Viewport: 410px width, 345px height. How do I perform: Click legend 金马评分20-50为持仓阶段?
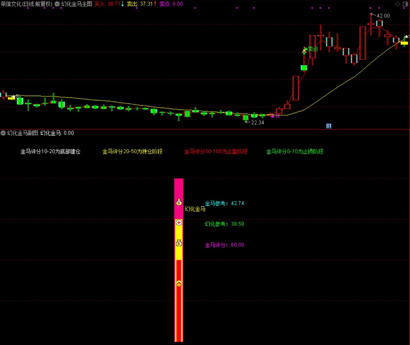pos(132,151)
